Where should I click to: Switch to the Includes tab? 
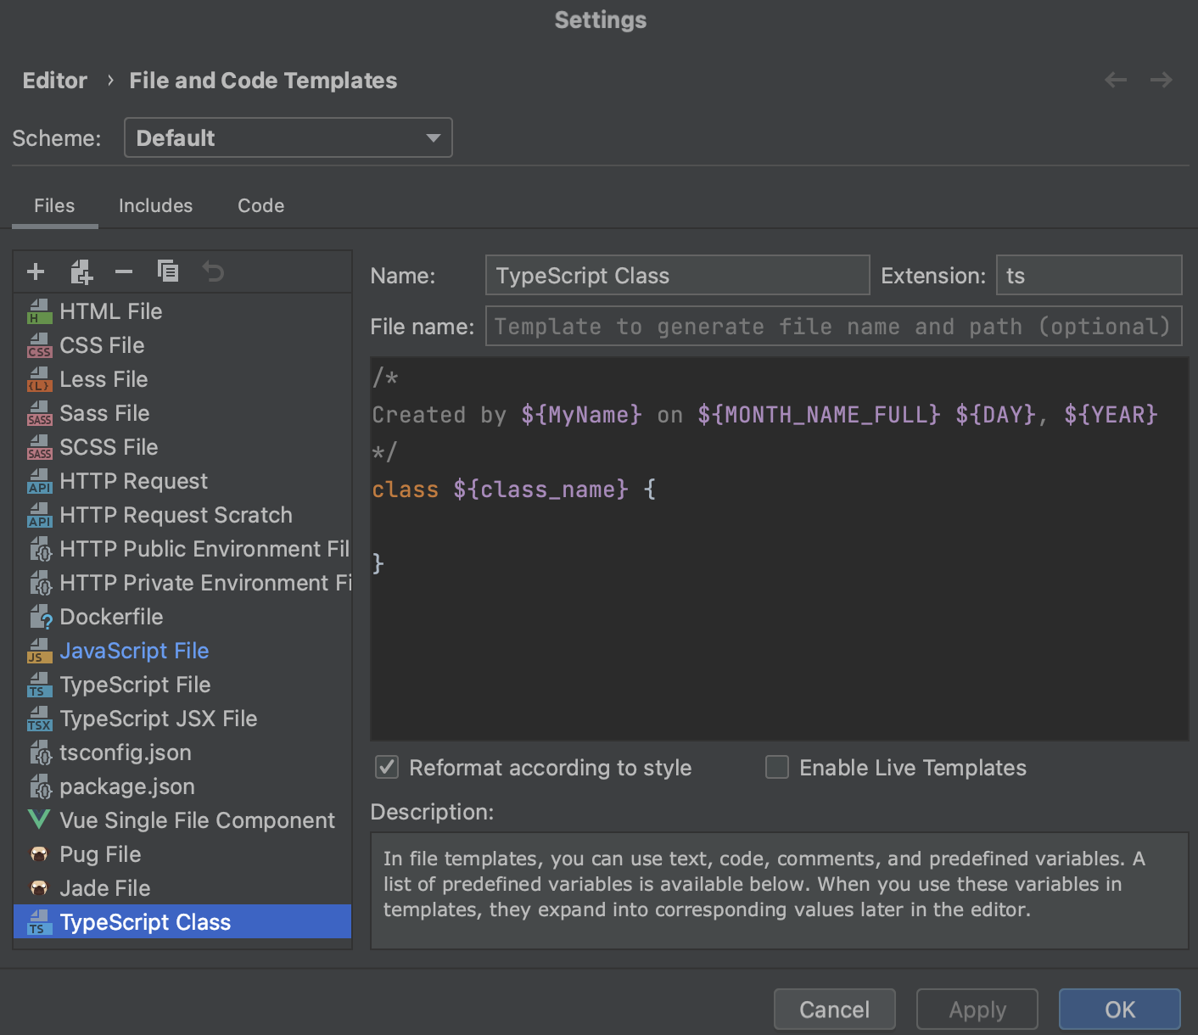pyautogui.click(x=155, y=205)
